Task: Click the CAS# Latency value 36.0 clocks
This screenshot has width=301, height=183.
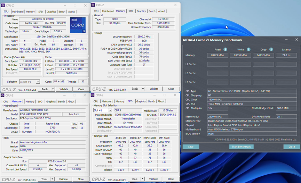Action: pos(144,45)
